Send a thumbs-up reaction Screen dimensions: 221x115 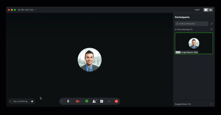[32, 101]
